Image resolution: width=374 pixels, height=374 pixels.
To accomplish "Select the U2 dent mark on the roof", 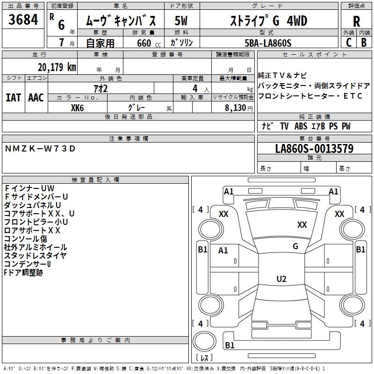I will (x=281, y=279).
